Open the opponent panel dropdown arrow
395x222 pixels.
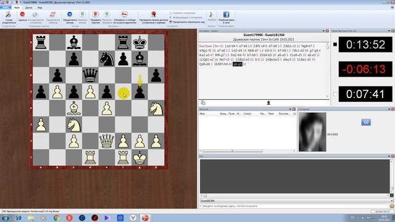(389, 109)
